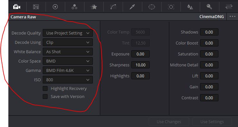Viewport: 238px width, 127px height.
Task: Click the Midtone Detail value field
Action: [209, 65]
